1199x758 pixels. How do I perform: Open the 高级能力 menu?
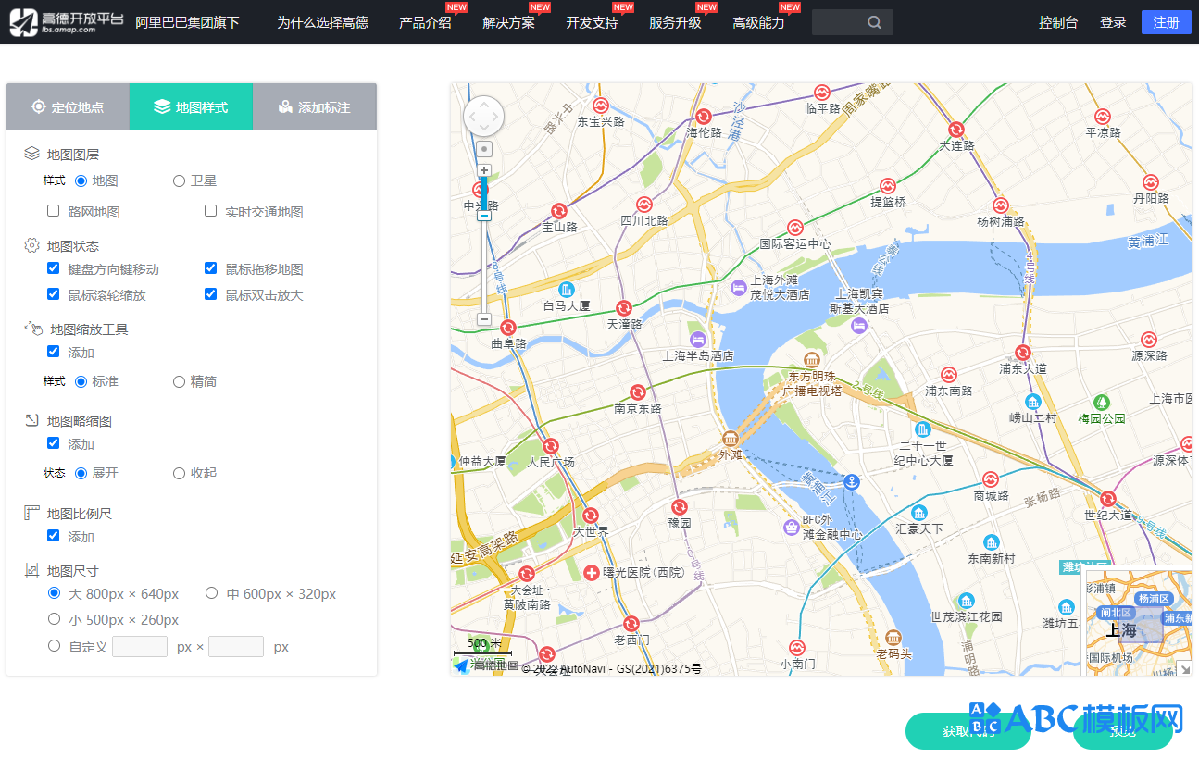(758, 22)
